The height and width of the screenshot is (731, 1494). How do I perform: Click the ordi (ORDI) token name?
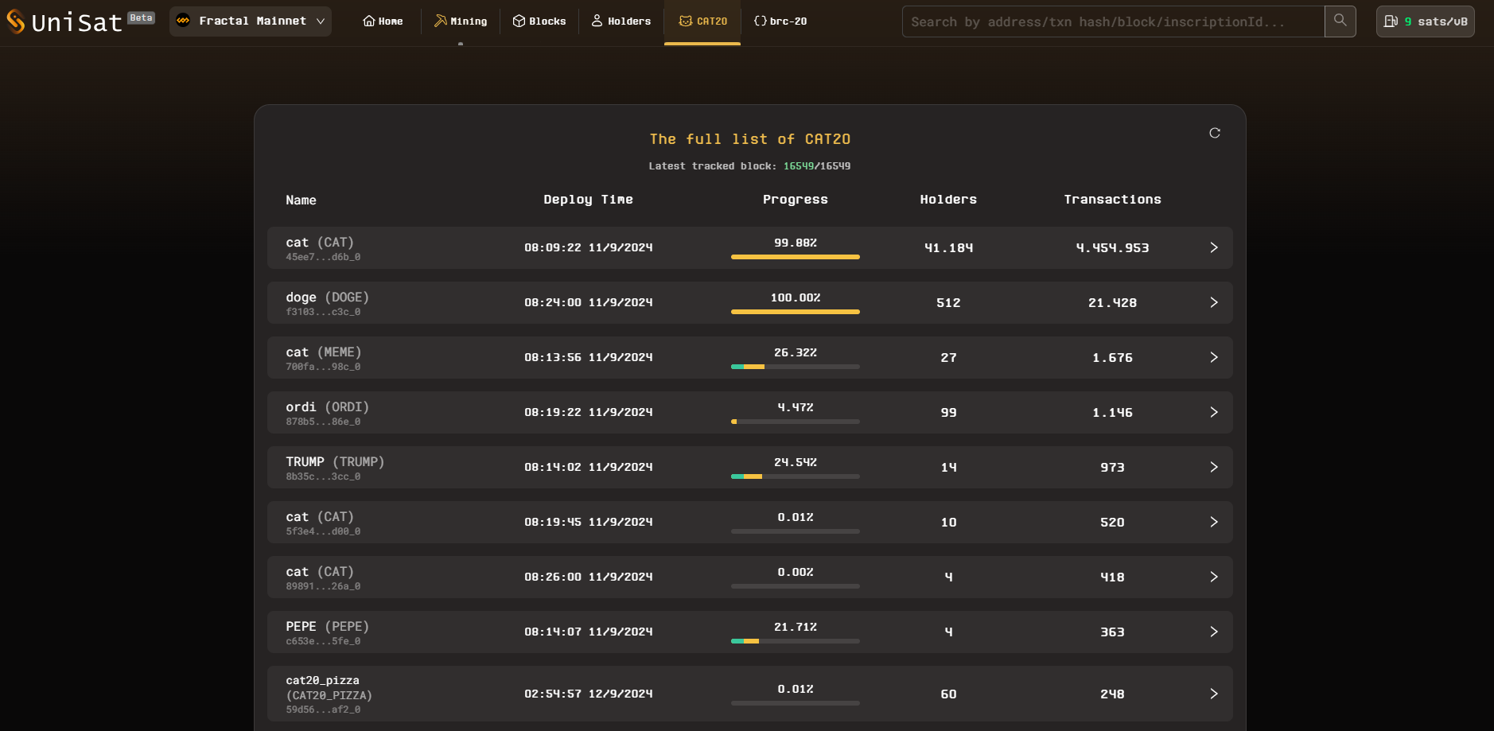pyautogui.click(x=327, y=407)
